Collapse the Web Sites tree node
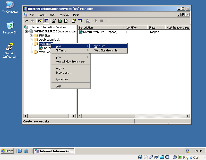Viewport: 206px width, 160px height. click(x=31, y=44)
